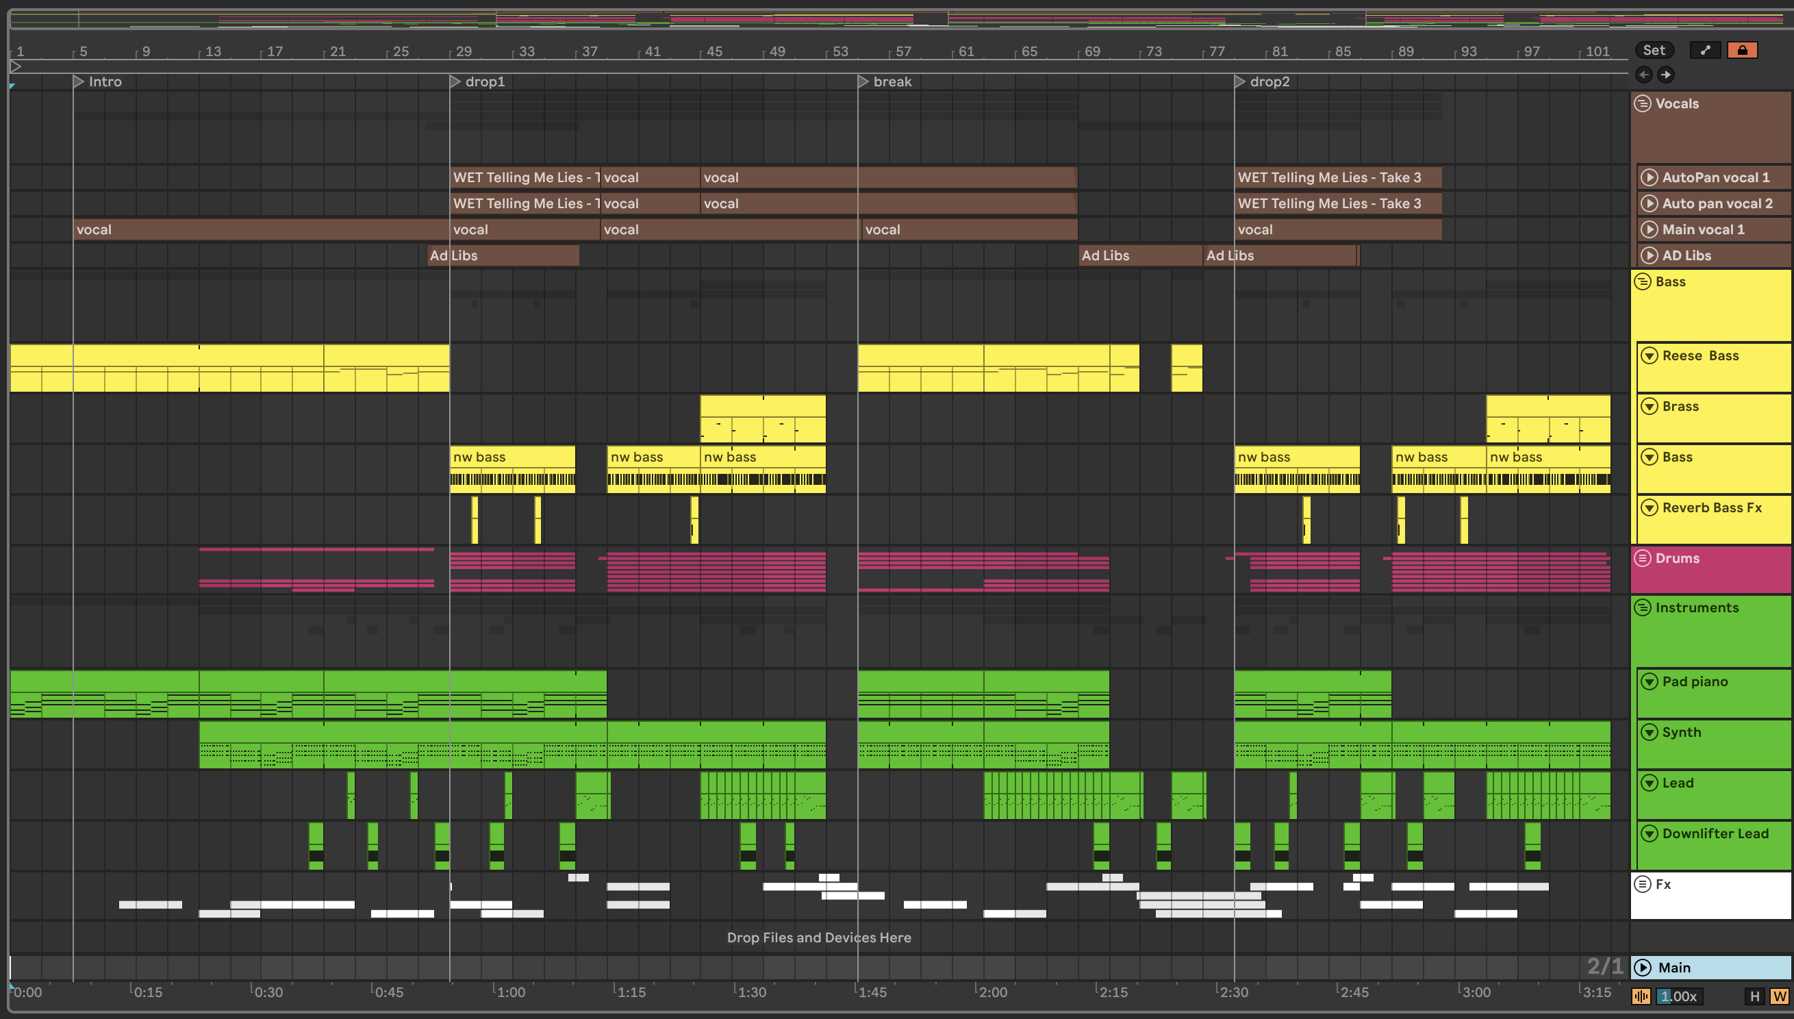Select the Ad Libs clip near bar 29
Viewport: 1794px width, 1019px height.
[503, 255]
